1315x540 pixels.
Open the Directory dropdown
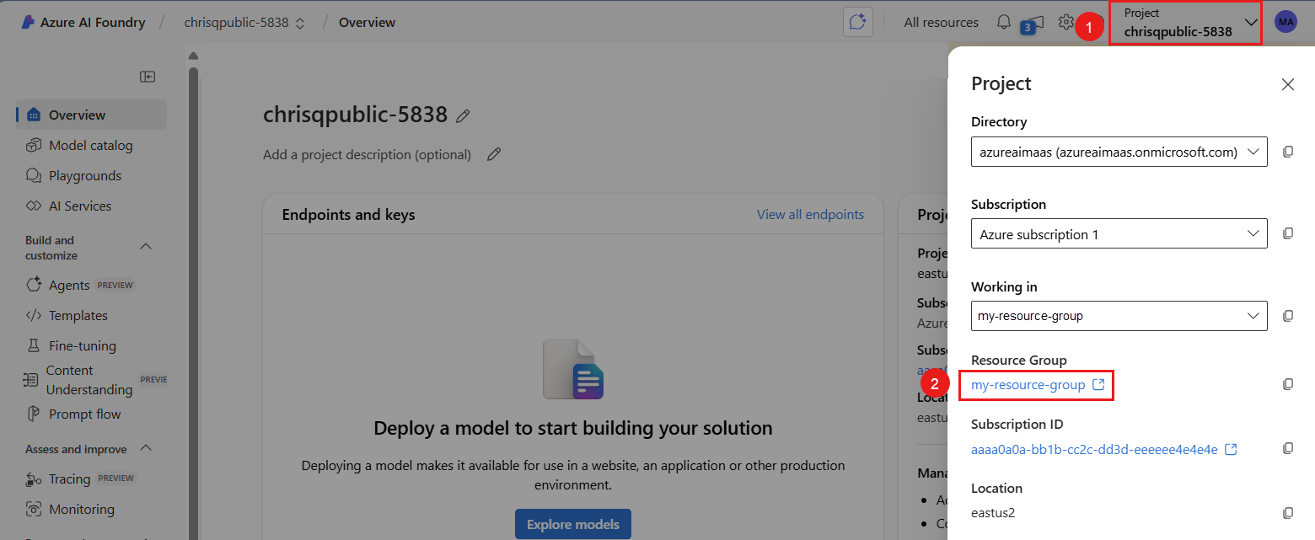[x=1119, y=152]
